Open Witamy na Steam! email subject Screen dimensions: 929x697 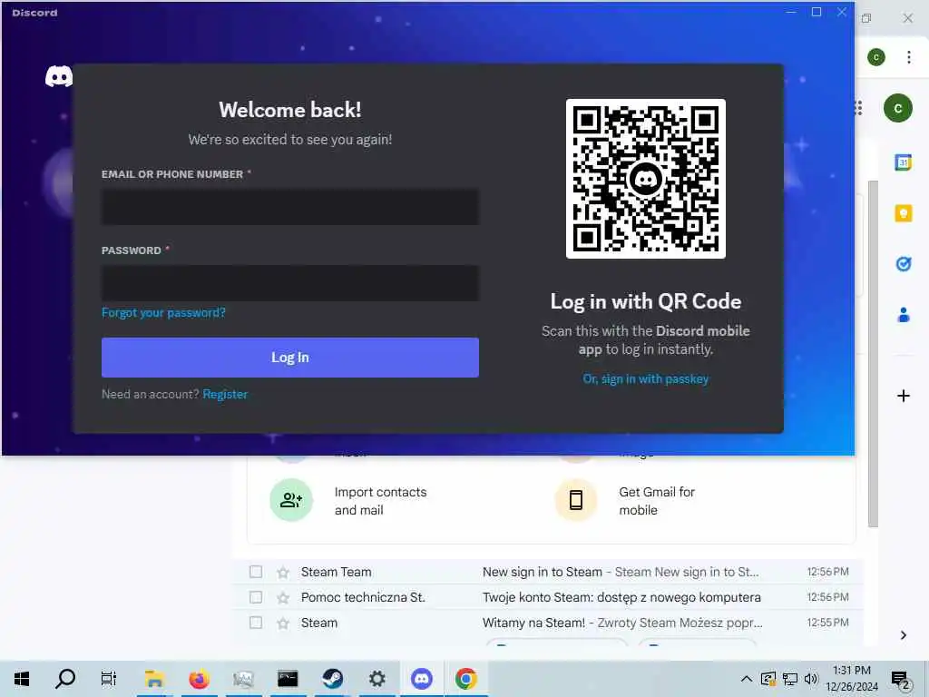click(x=533, y=623)
